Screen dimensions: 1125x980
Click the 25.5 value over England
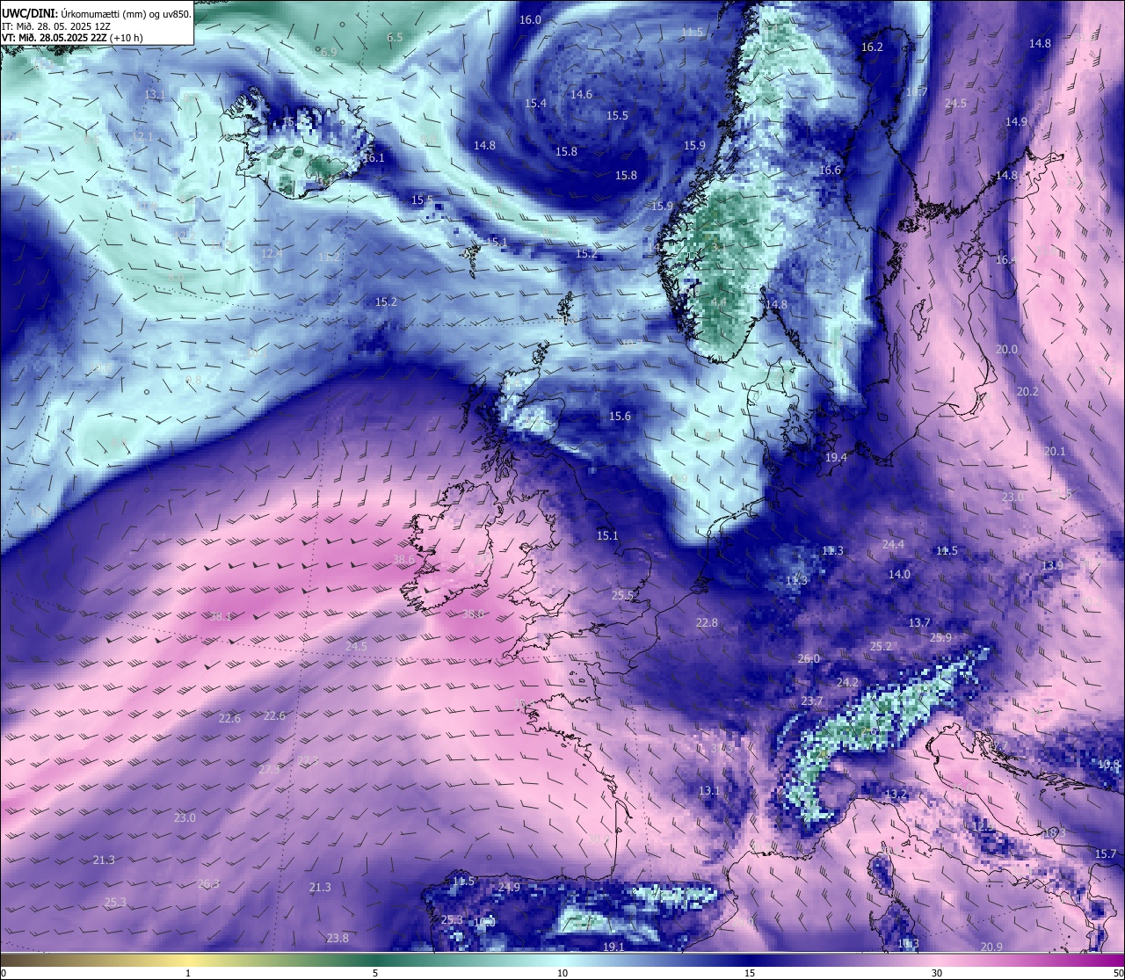tap(623, 595)
